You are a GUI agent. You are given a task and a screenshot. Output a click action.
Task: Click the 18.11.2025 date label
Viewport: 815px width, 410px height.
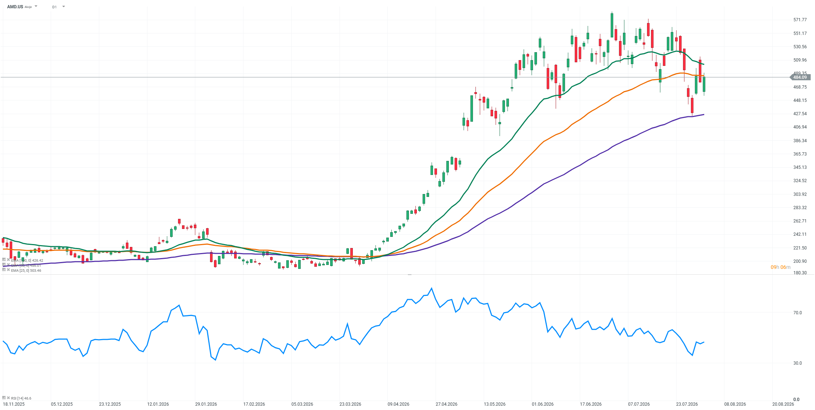coord(14,404)
